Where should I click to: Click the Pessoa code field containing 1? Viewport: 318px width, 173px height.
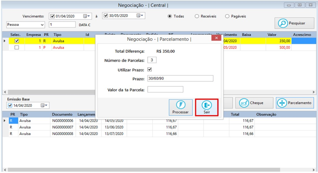[x=62, y=25]
